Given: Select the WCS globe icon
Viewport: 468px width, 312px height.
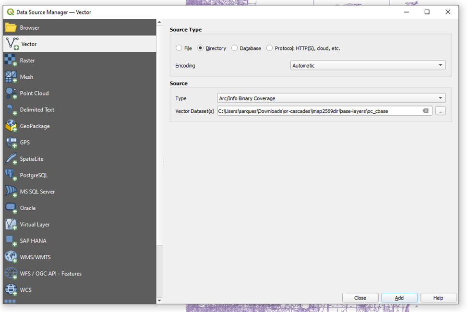Looking at the screenshot, I should 11,289.
